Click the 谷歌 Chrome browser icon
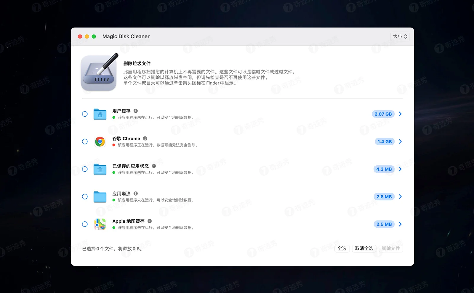The image size is (474, 293). click(100, 141)
